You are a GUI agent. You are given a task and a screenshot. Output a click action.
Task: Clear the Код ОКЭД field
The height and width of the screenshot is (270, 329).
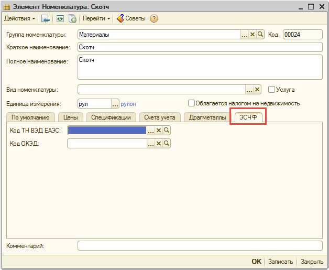tap(159, 144)
